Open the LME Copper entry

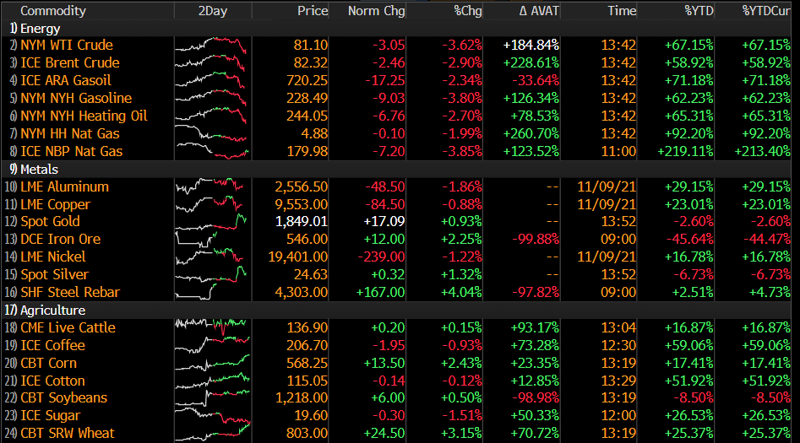coord(55,204)
